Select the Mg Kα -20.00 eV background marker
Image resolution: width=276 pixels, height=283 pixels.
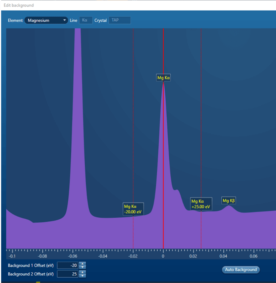pyautogui.click(x=133, y=209)
